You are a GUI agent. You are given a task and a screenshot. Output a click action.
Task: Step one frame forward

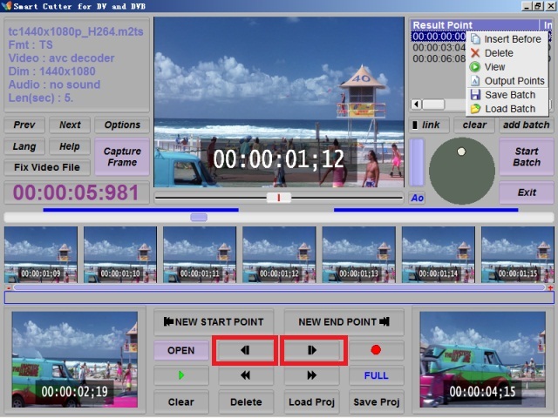[x=312, y=350]
